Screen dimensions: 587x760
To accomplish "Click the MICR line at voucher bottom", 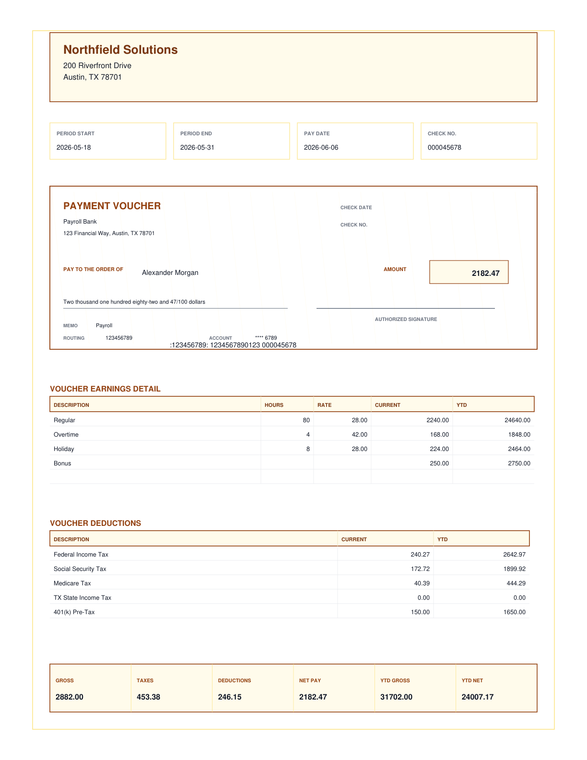I will pos(233,345).
